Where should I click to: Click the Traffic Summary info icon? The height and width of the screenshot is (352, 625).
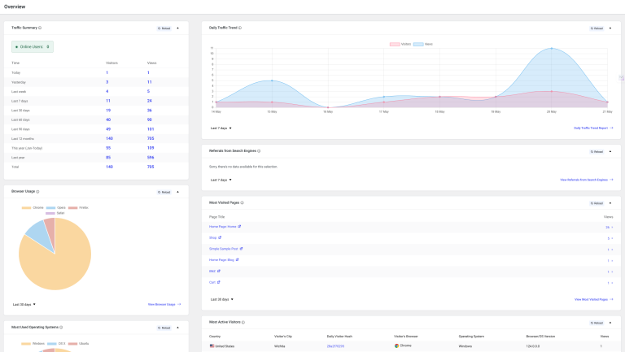click(40, 28)
